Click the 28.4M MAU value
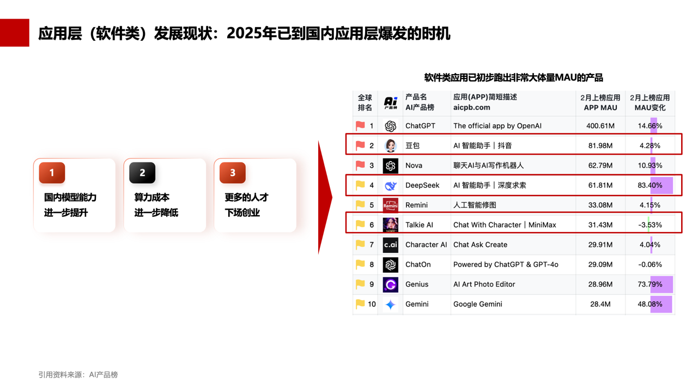This screenshot has width=692, height=389. (600, 304)
